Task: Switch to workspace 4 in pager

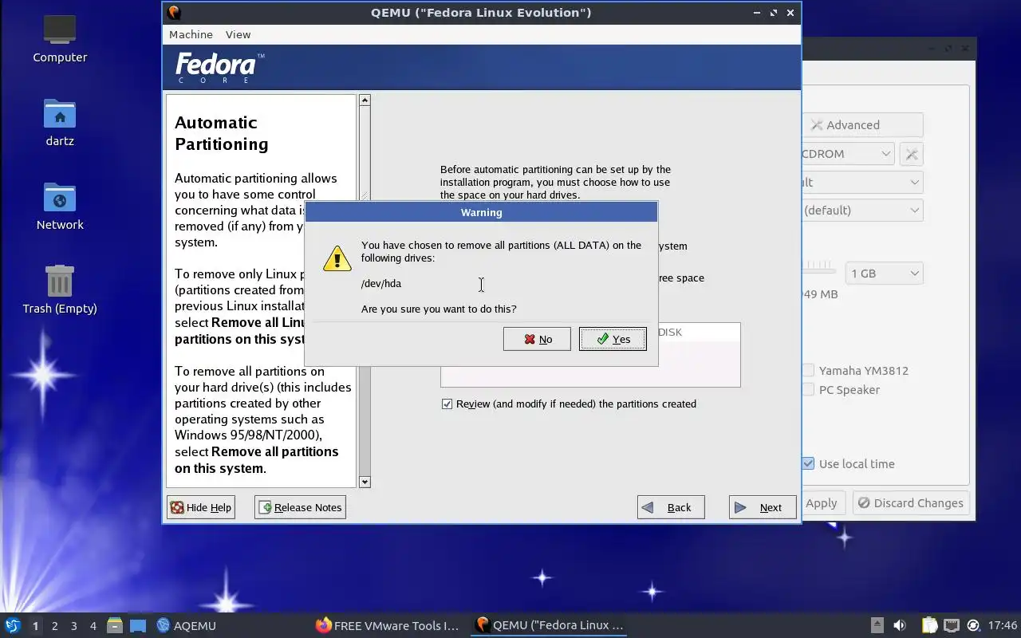Action: (x=93, y=626)
